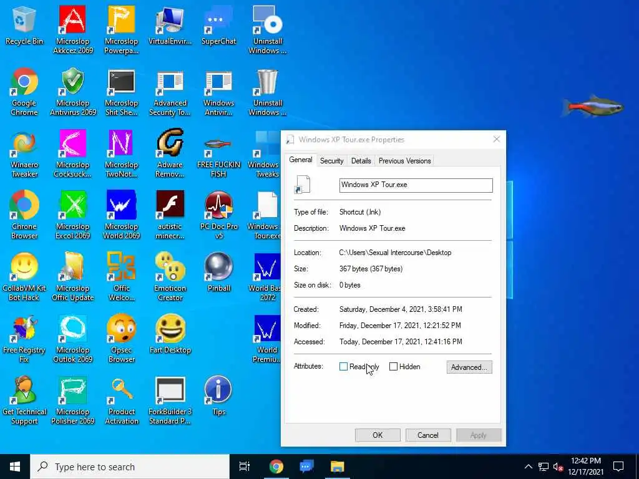Select the VirtualEnvir... desktop icon
The image size is (639, 479).
tap(170, 26)
